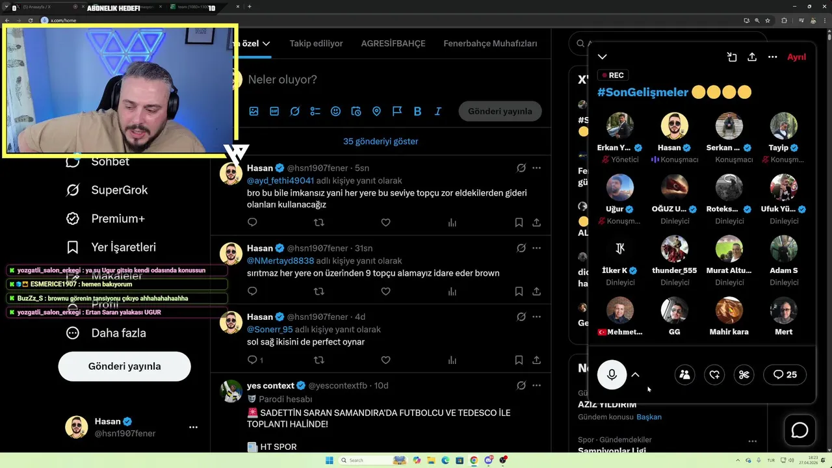Open the feed selector dropdown arrow
Screen dimensions: 832x468
click(266, 44)
